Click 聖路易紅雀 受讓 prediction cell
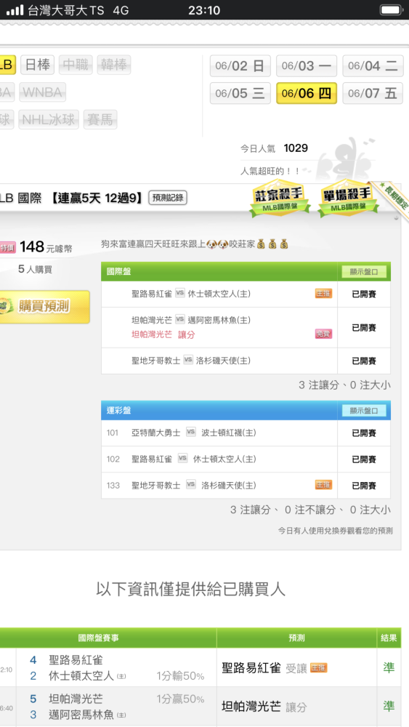 [x=296, y=667]
